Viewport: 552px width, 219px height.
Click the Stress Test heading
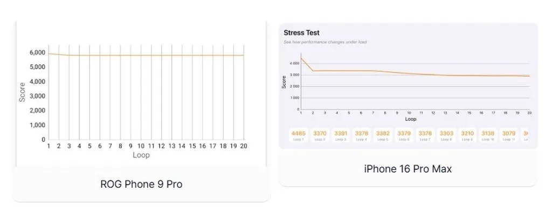pos(302,33)
